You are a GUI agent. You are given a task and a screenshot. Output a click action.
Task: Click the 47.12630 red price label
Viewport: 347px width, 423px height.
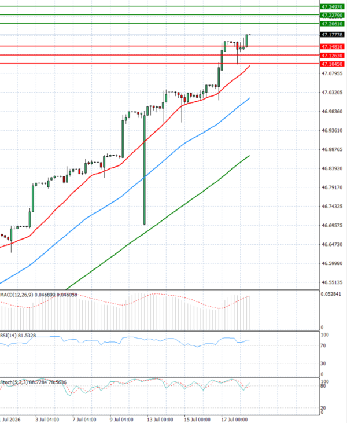tap(332, 56)
